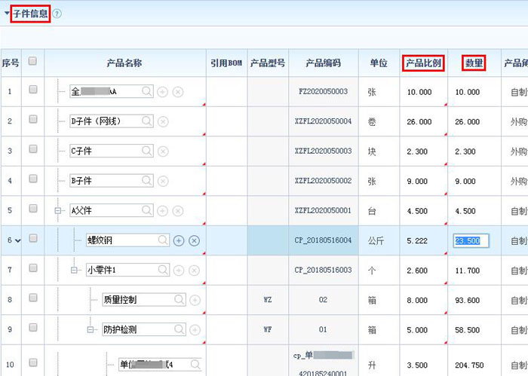Click the 产品比例 column header
This screenshot has height=376, width=528.
[423, 63]
